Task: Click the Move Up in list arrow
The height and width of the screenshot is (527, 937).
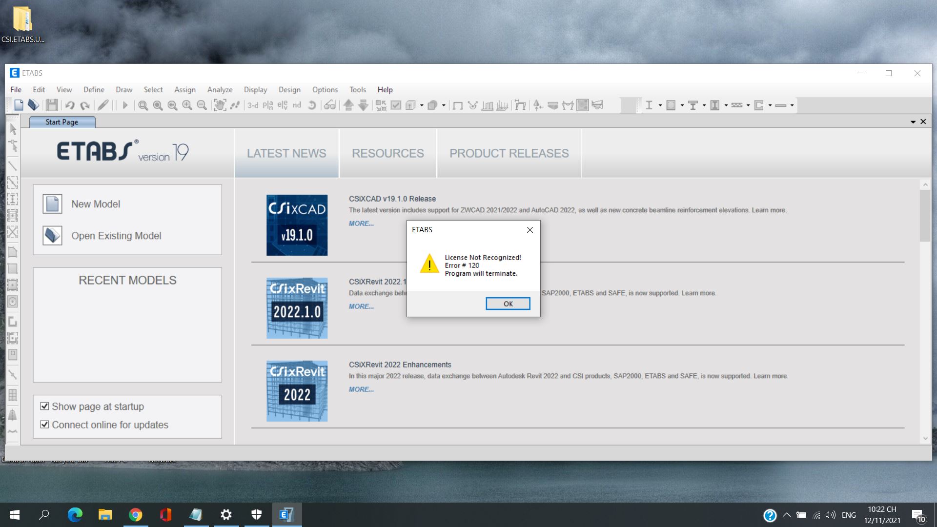Action: click(348, 105)
